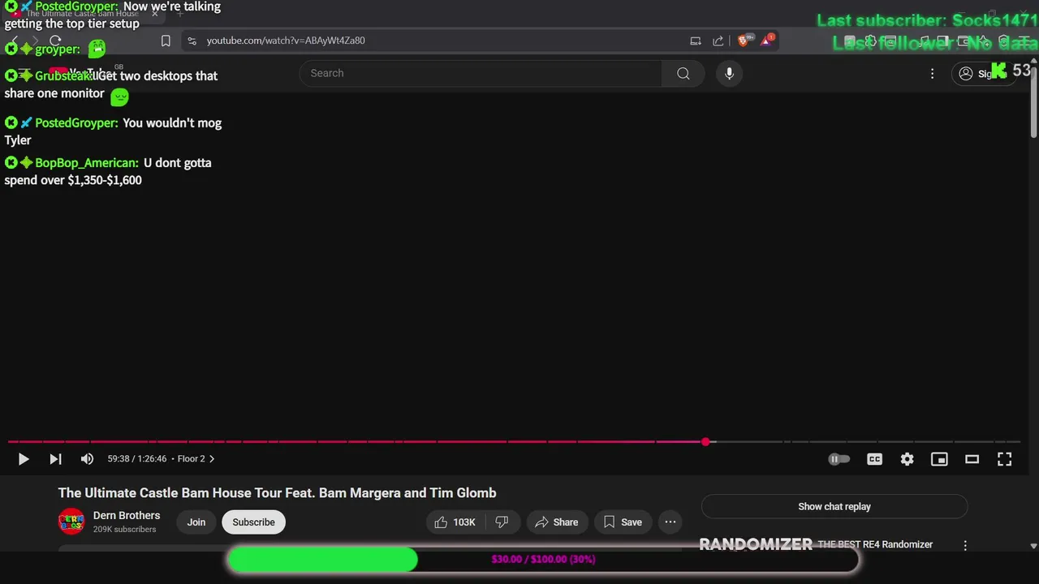Mute the video volume
The image size is (1039, 584).
tap(87, 459)
